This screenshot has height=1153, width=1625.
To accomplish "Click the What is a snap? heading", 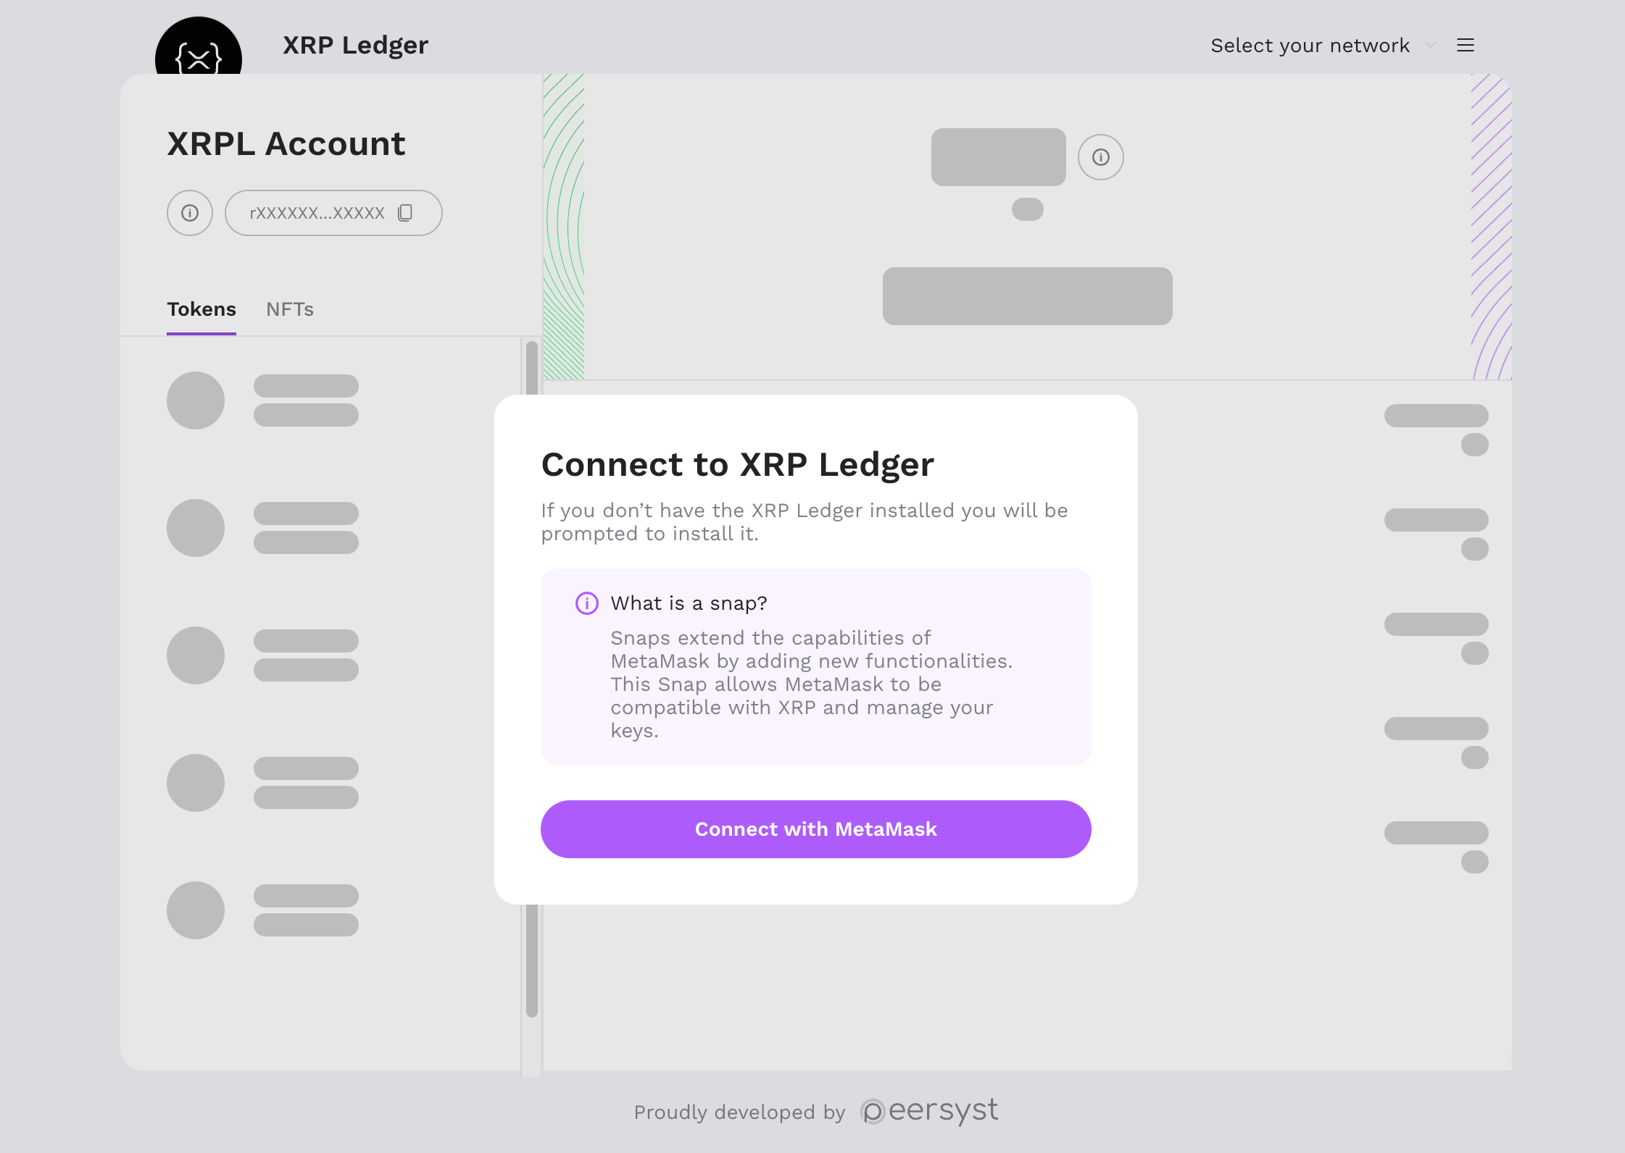I will [689, 603].
